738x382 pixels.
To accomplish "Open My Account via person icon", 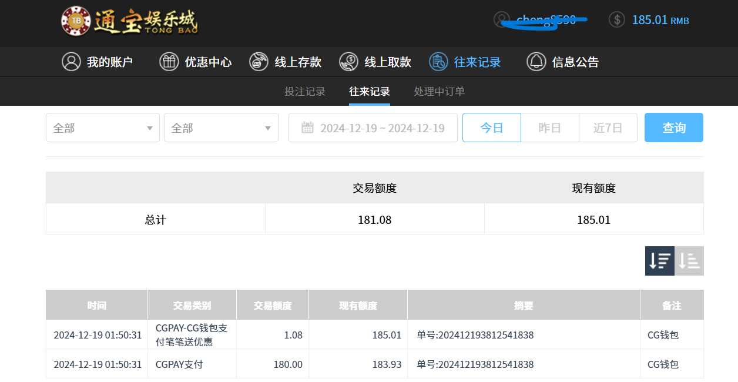I will tap(71, 62).
